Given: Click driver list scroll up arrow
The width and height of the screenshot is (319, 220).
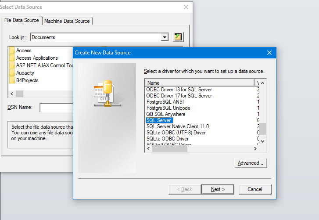Looking at the screenshot, I should pyautogui.click(x=263, y=83).
